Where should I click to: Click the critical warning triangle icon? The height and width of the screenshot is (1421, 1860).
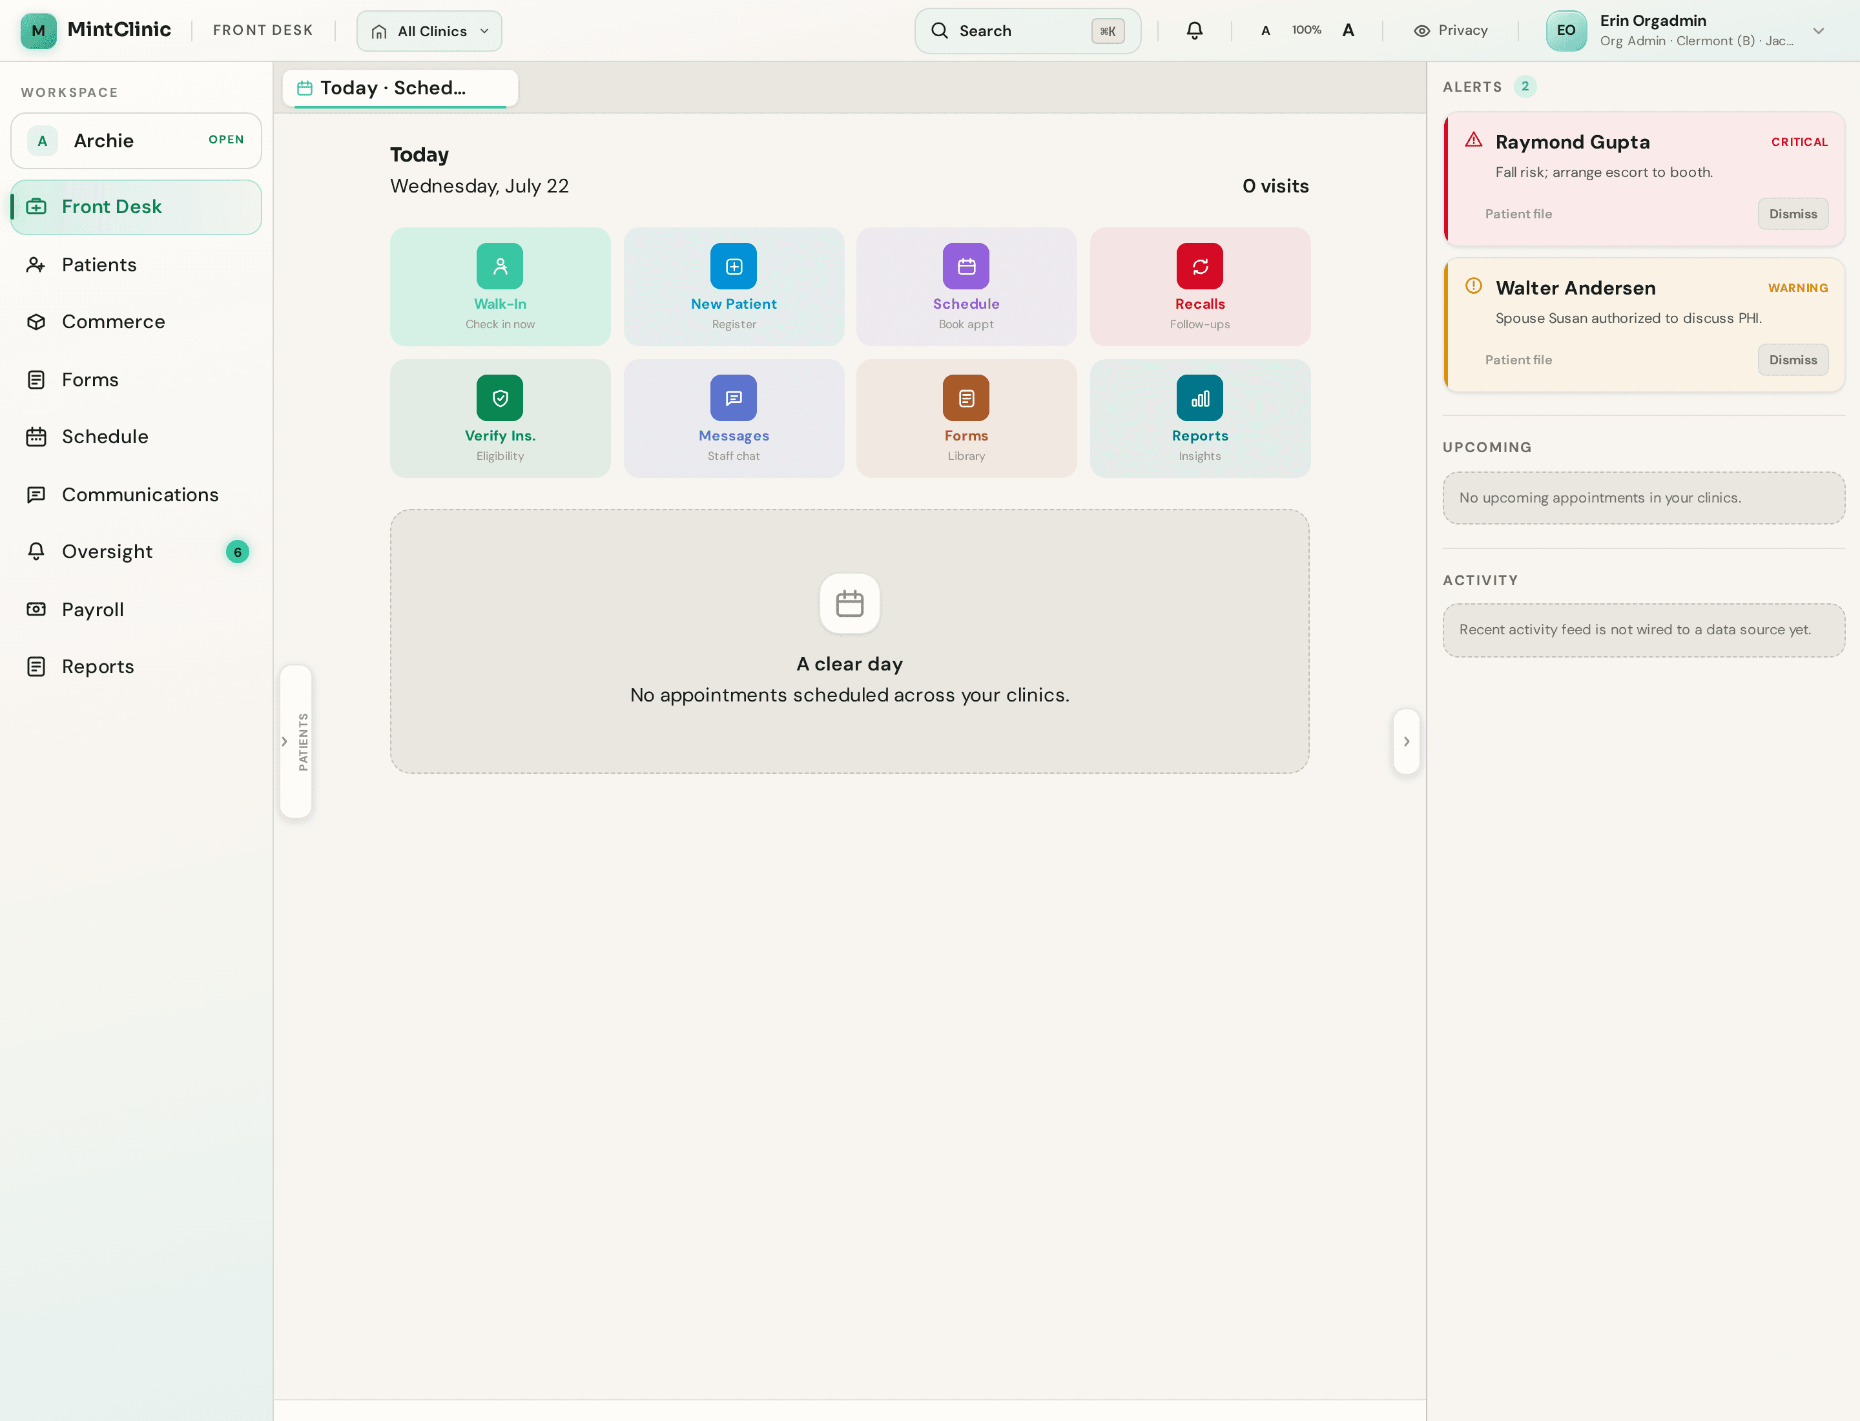pyautogui.click(x=1473, y=140)
